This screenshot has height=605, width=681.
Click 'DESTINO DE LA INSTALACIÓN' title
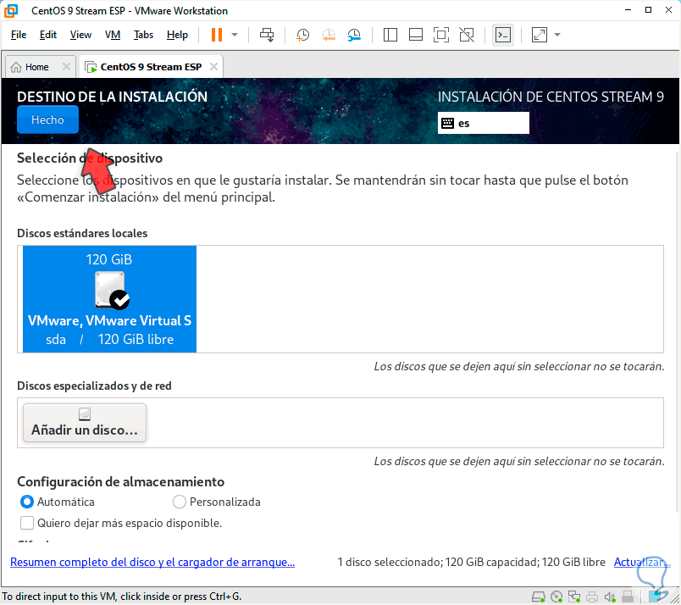click(112, 97)
